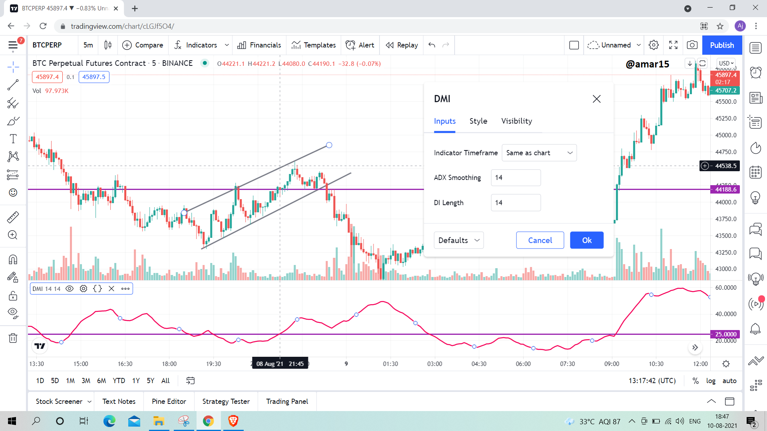Viewport: 767px width, 431px height.
Task: Select the crosshair cursor tool
Action: (x=13, y=67)
